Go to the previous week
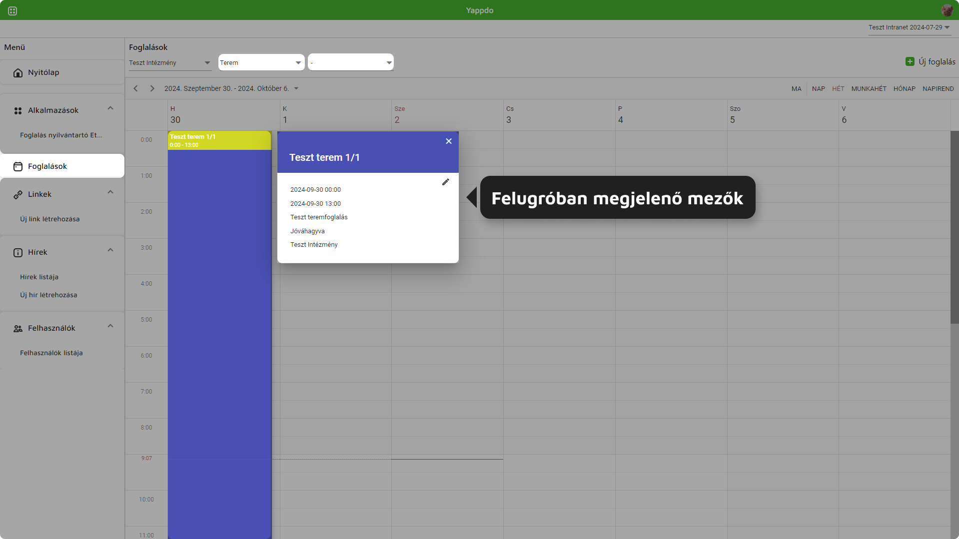This screenshot has width=959, height=539. click(135, 88)
